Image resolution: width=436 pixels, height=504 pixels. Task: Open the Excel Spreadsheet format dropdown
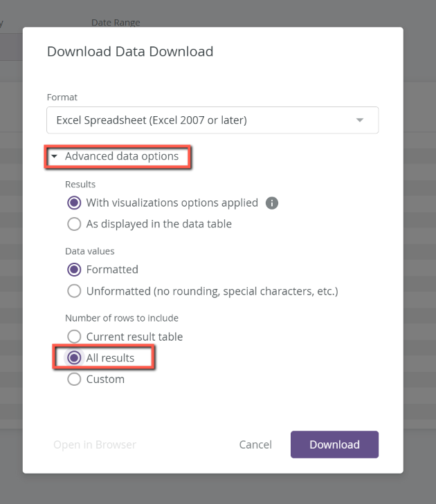coord(212,120)
